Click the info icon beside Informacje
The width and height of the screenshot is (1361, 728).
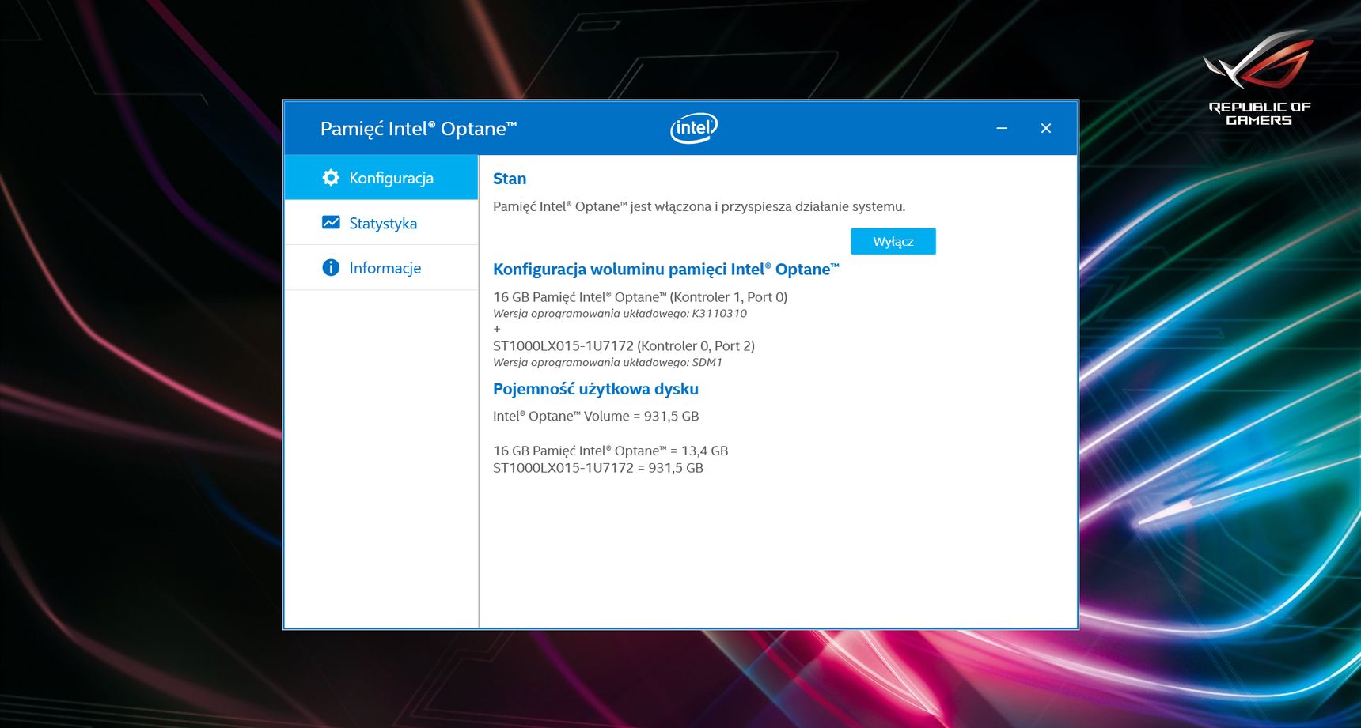coord(331,268)
